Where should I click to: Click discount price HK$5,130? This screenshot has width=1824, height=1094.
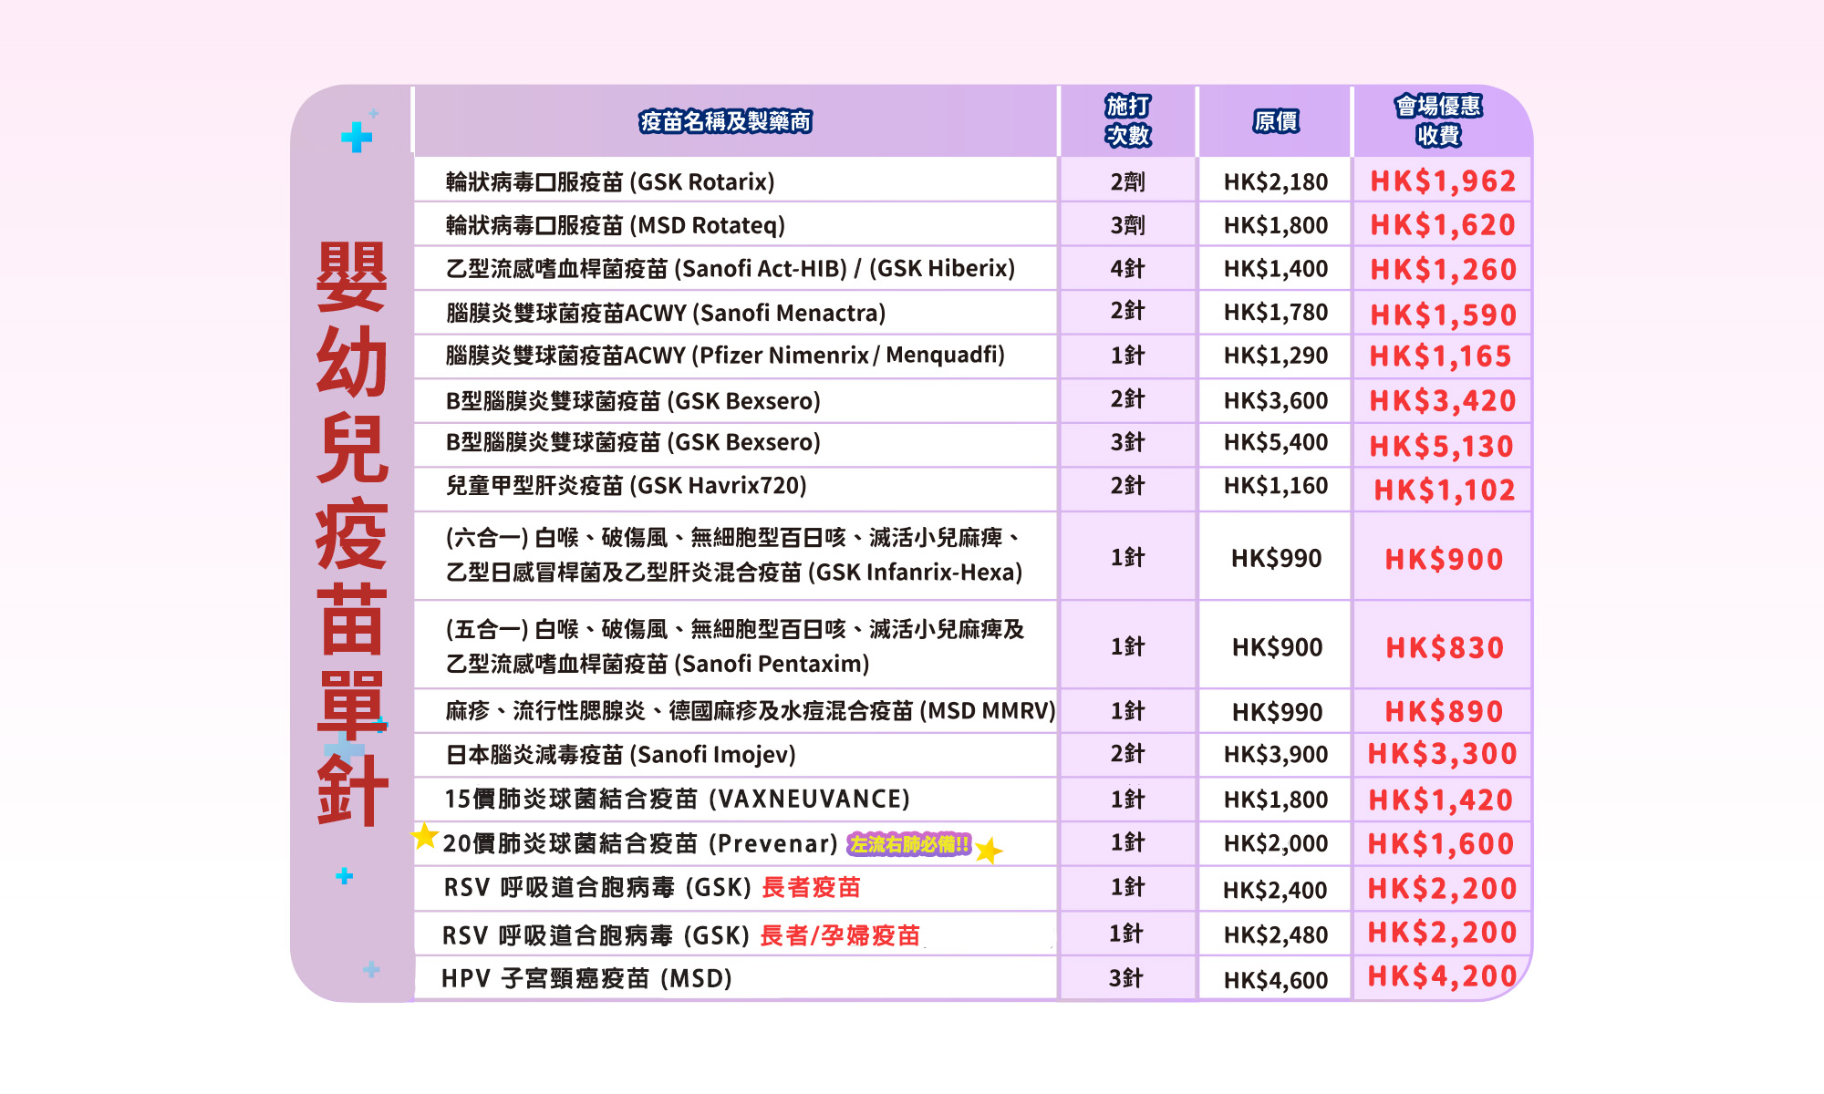click(1442, 447)
